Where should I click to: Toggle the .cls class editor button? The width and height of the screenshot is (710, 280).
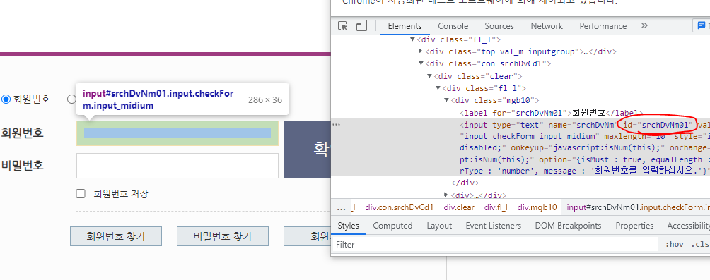pyautogui.click(x=700, y=244)
